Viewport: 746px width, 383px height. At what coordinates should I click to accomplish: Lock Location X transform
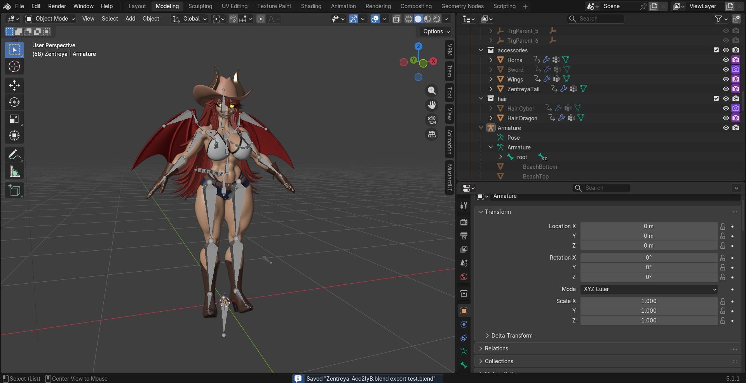click(x=722, y=226)
